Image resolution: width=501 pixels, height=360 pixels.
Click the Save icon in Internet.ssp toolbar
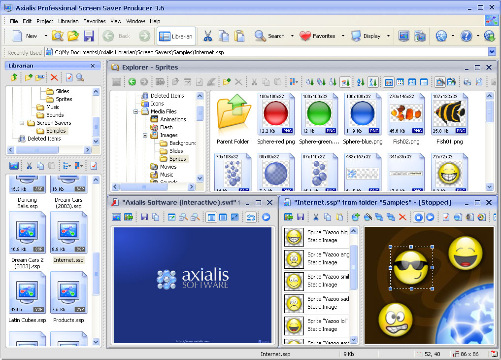pos(301,217)
